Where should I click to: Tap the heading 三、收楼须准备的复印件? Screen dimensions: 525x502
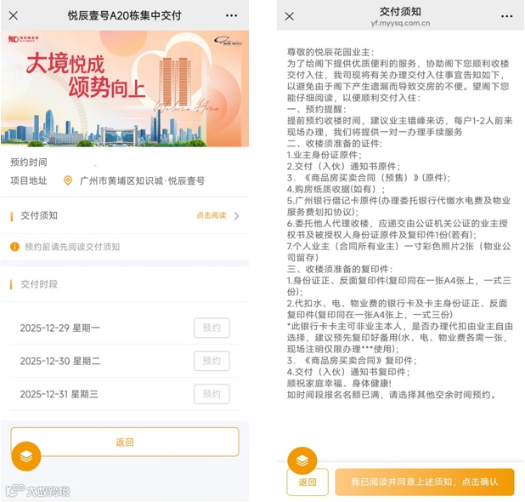340,269
